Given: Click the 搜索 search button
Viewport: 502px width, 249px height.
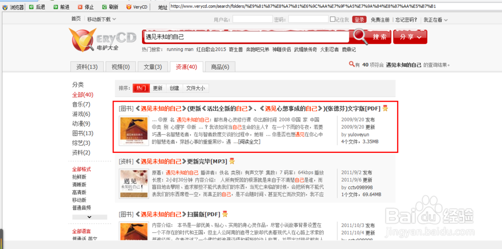Looking at the screenshot, I should pyautogui.click(x=380, y=37).
